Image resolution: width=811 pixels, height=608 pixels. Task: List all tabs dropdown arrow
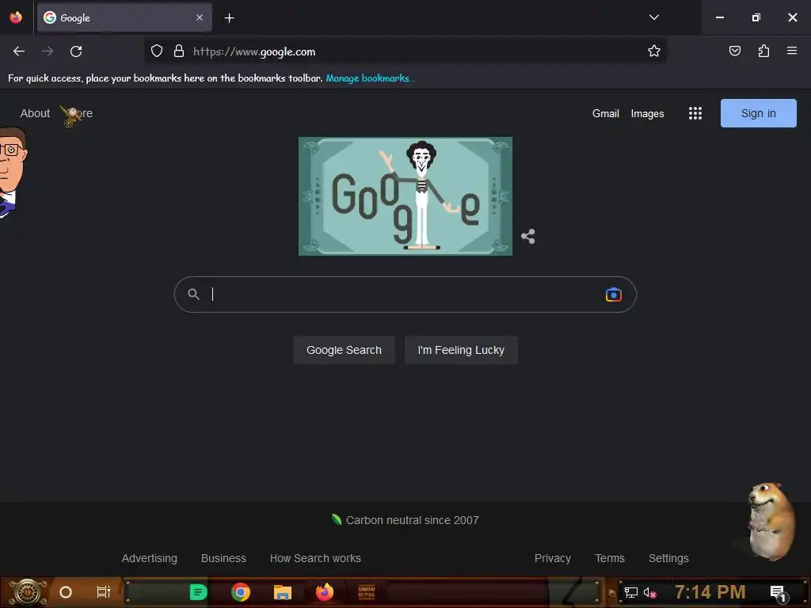click(653, 17)
